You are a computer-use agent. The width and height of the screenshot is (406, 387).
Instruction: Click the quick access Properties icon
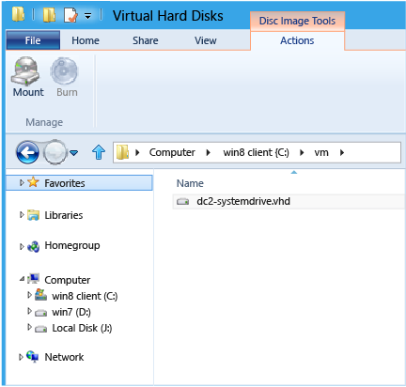70,15
